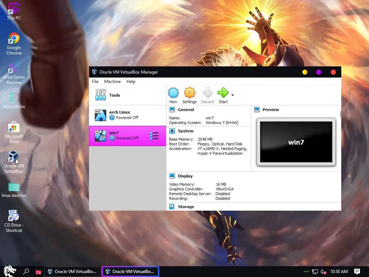
Task: Click the Floppy, Optical, Hard Disk boot order
Action: [220, 144]
